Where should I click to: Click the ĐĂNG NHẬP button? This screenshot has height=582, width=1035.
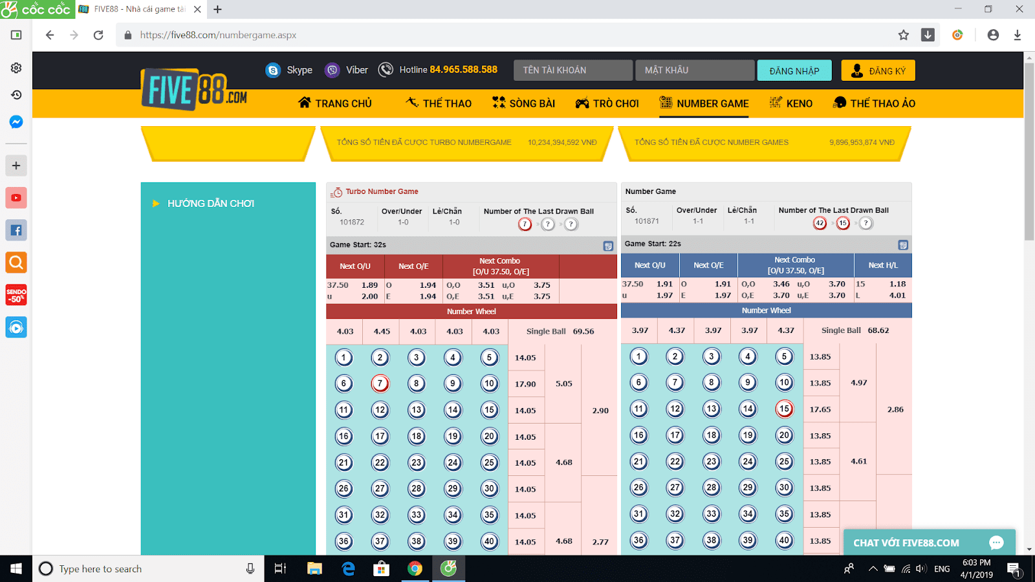tap(794, 70)
